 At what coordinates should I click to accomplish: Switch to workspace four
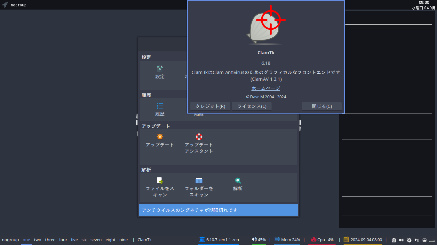pos(63,240)
